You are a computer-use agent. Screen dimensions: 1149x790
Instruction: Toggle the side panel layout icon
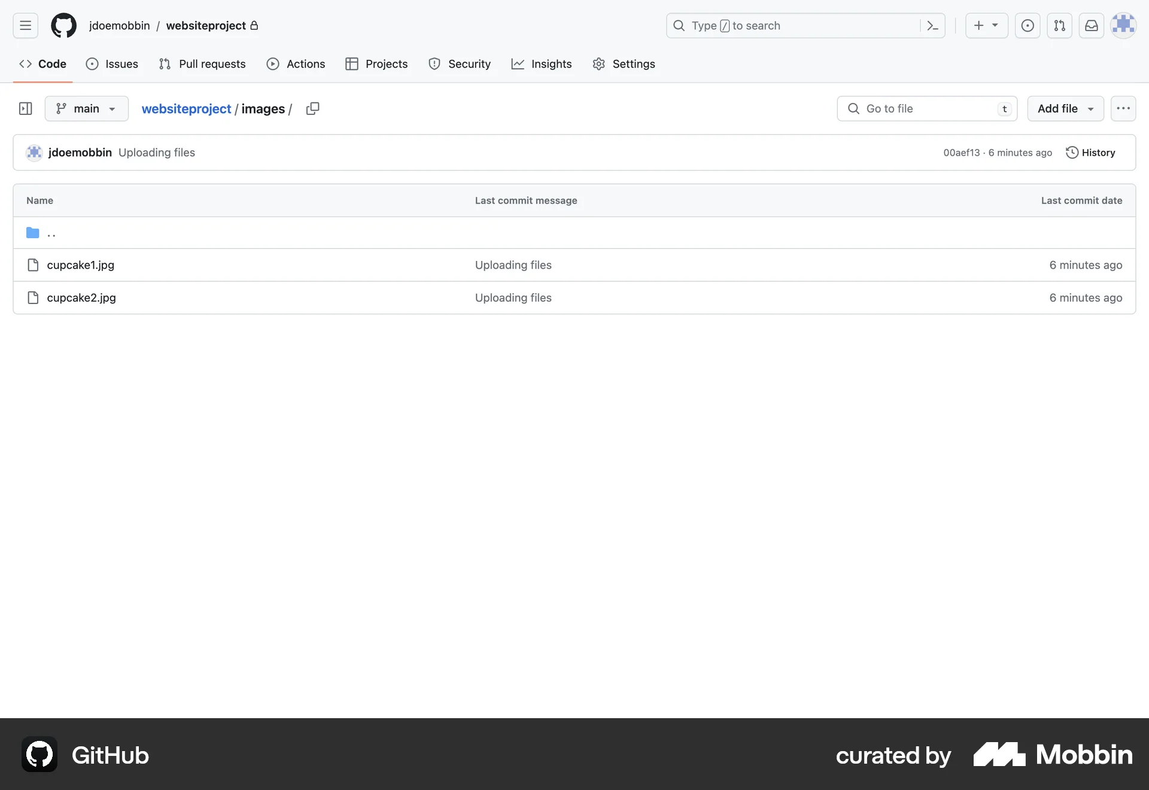25,108
